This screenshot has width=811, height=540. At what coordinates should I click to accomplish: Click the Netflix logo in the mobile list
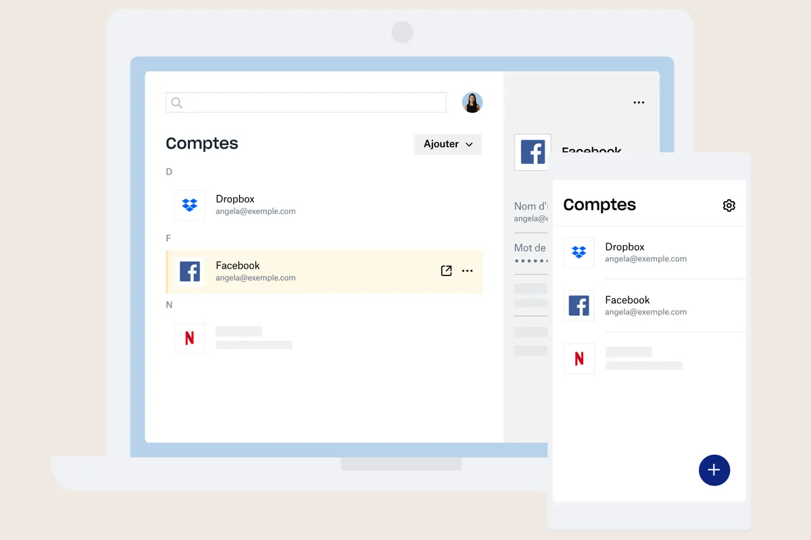(x=579, y=358)
